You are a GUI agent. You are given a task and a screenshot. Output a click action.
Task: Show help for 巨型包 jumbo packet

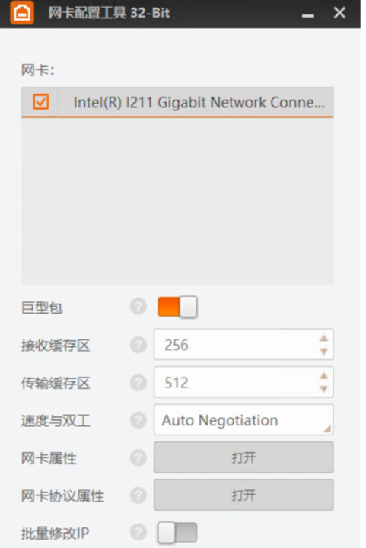pos(138,307)
